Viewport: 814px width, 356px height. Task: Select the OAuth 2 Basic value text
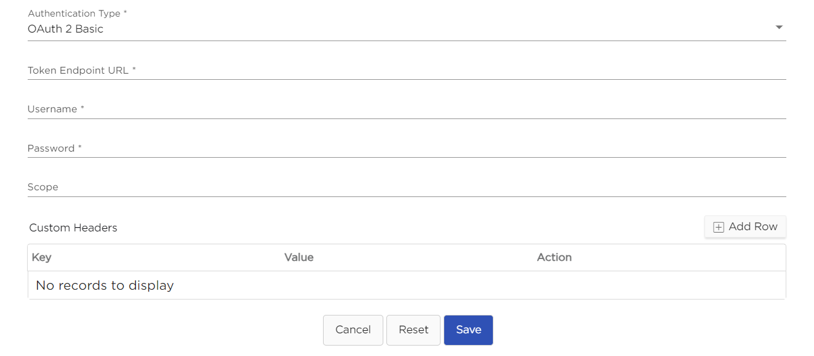[x=66, y=29]
